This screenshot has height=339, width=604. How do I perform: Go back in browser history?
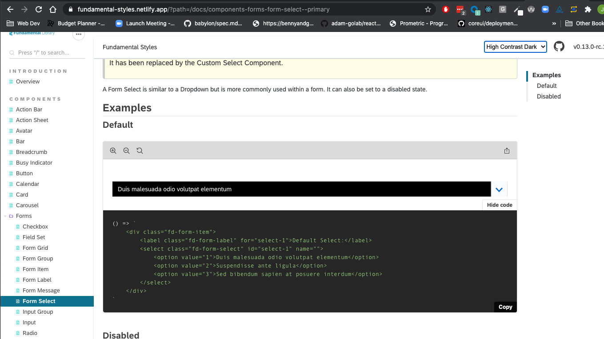(x=10, y=9)
